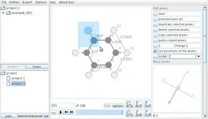Set view with Z up, X Y axes
The width and height of the screenshot is (208, 119).
point(148,104)
